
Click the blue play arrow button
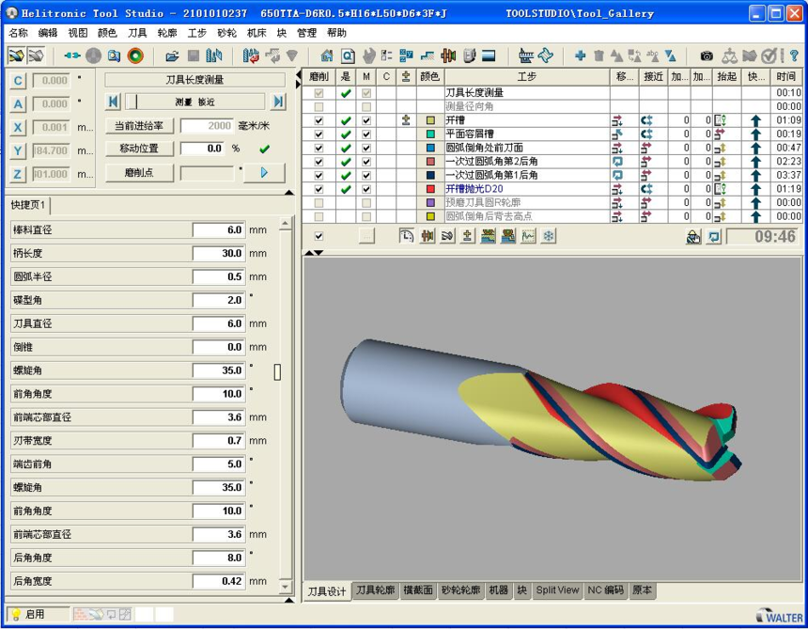[264, 173]
